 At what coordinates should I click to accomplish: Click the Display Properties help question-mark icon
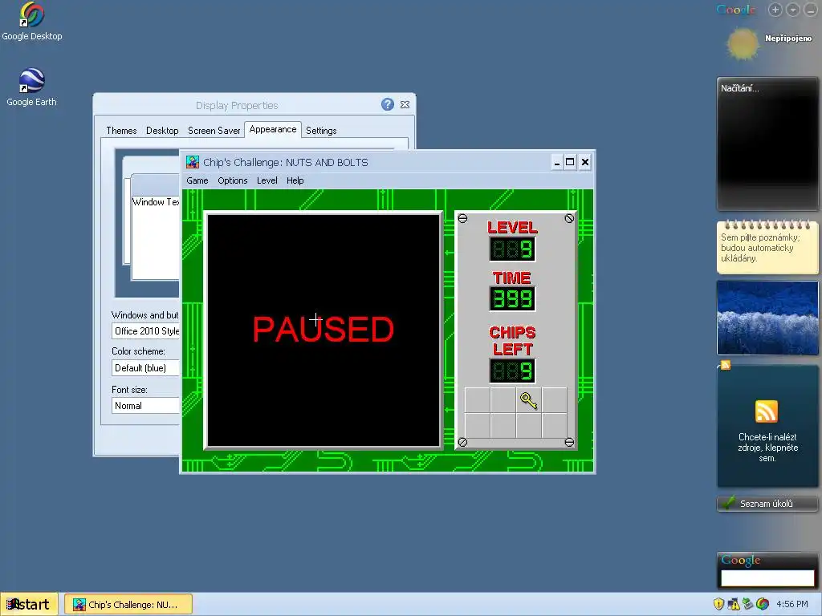tap(388, 104)
